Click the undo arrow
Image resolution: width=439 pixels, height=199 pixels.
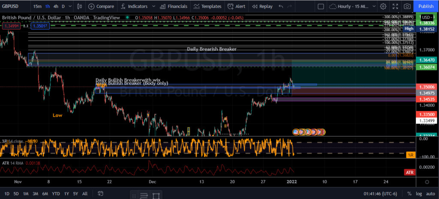(281, 6)
